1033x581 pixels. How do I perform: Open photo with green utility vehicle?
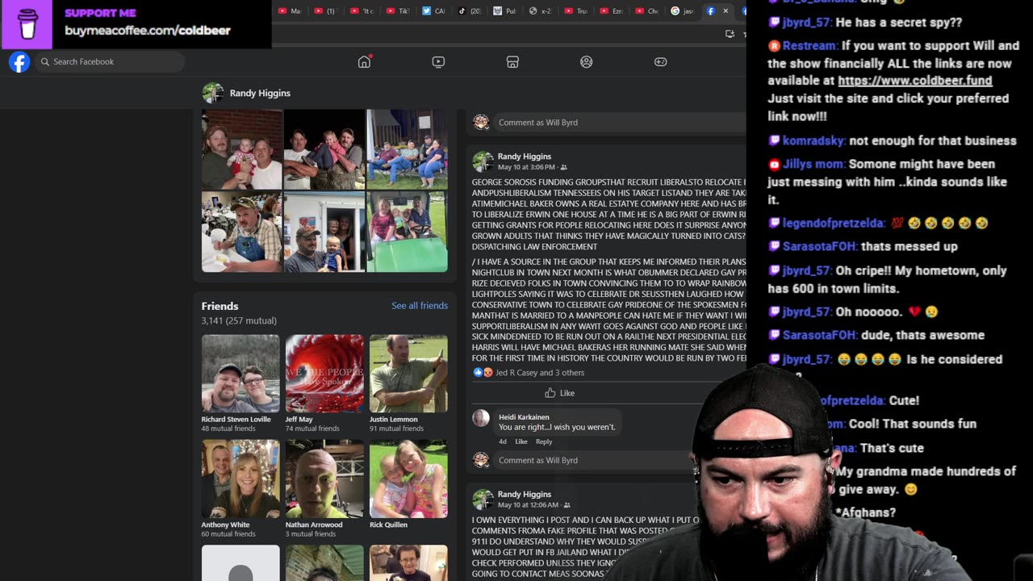click(408, 232)
